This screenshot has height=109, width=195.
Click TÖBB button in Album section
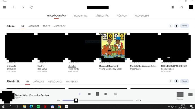coord(185,26)
